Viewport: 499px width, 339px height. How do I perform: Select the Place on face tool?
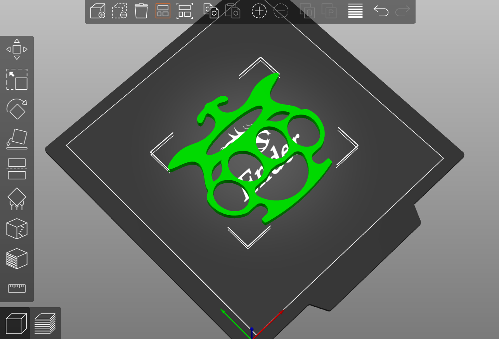coord(17,139)
